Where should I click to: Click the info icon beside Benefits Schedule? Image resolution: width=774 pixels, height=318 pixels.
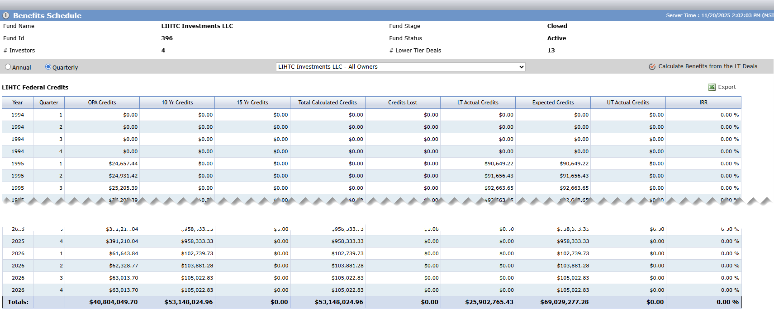(6, 15)
